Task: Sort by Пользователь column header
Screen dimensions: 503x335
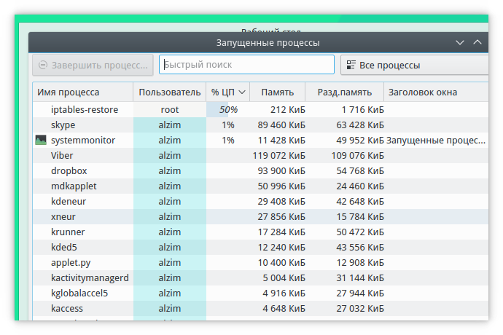Action: pyautogui.click(x=170, y=92)
